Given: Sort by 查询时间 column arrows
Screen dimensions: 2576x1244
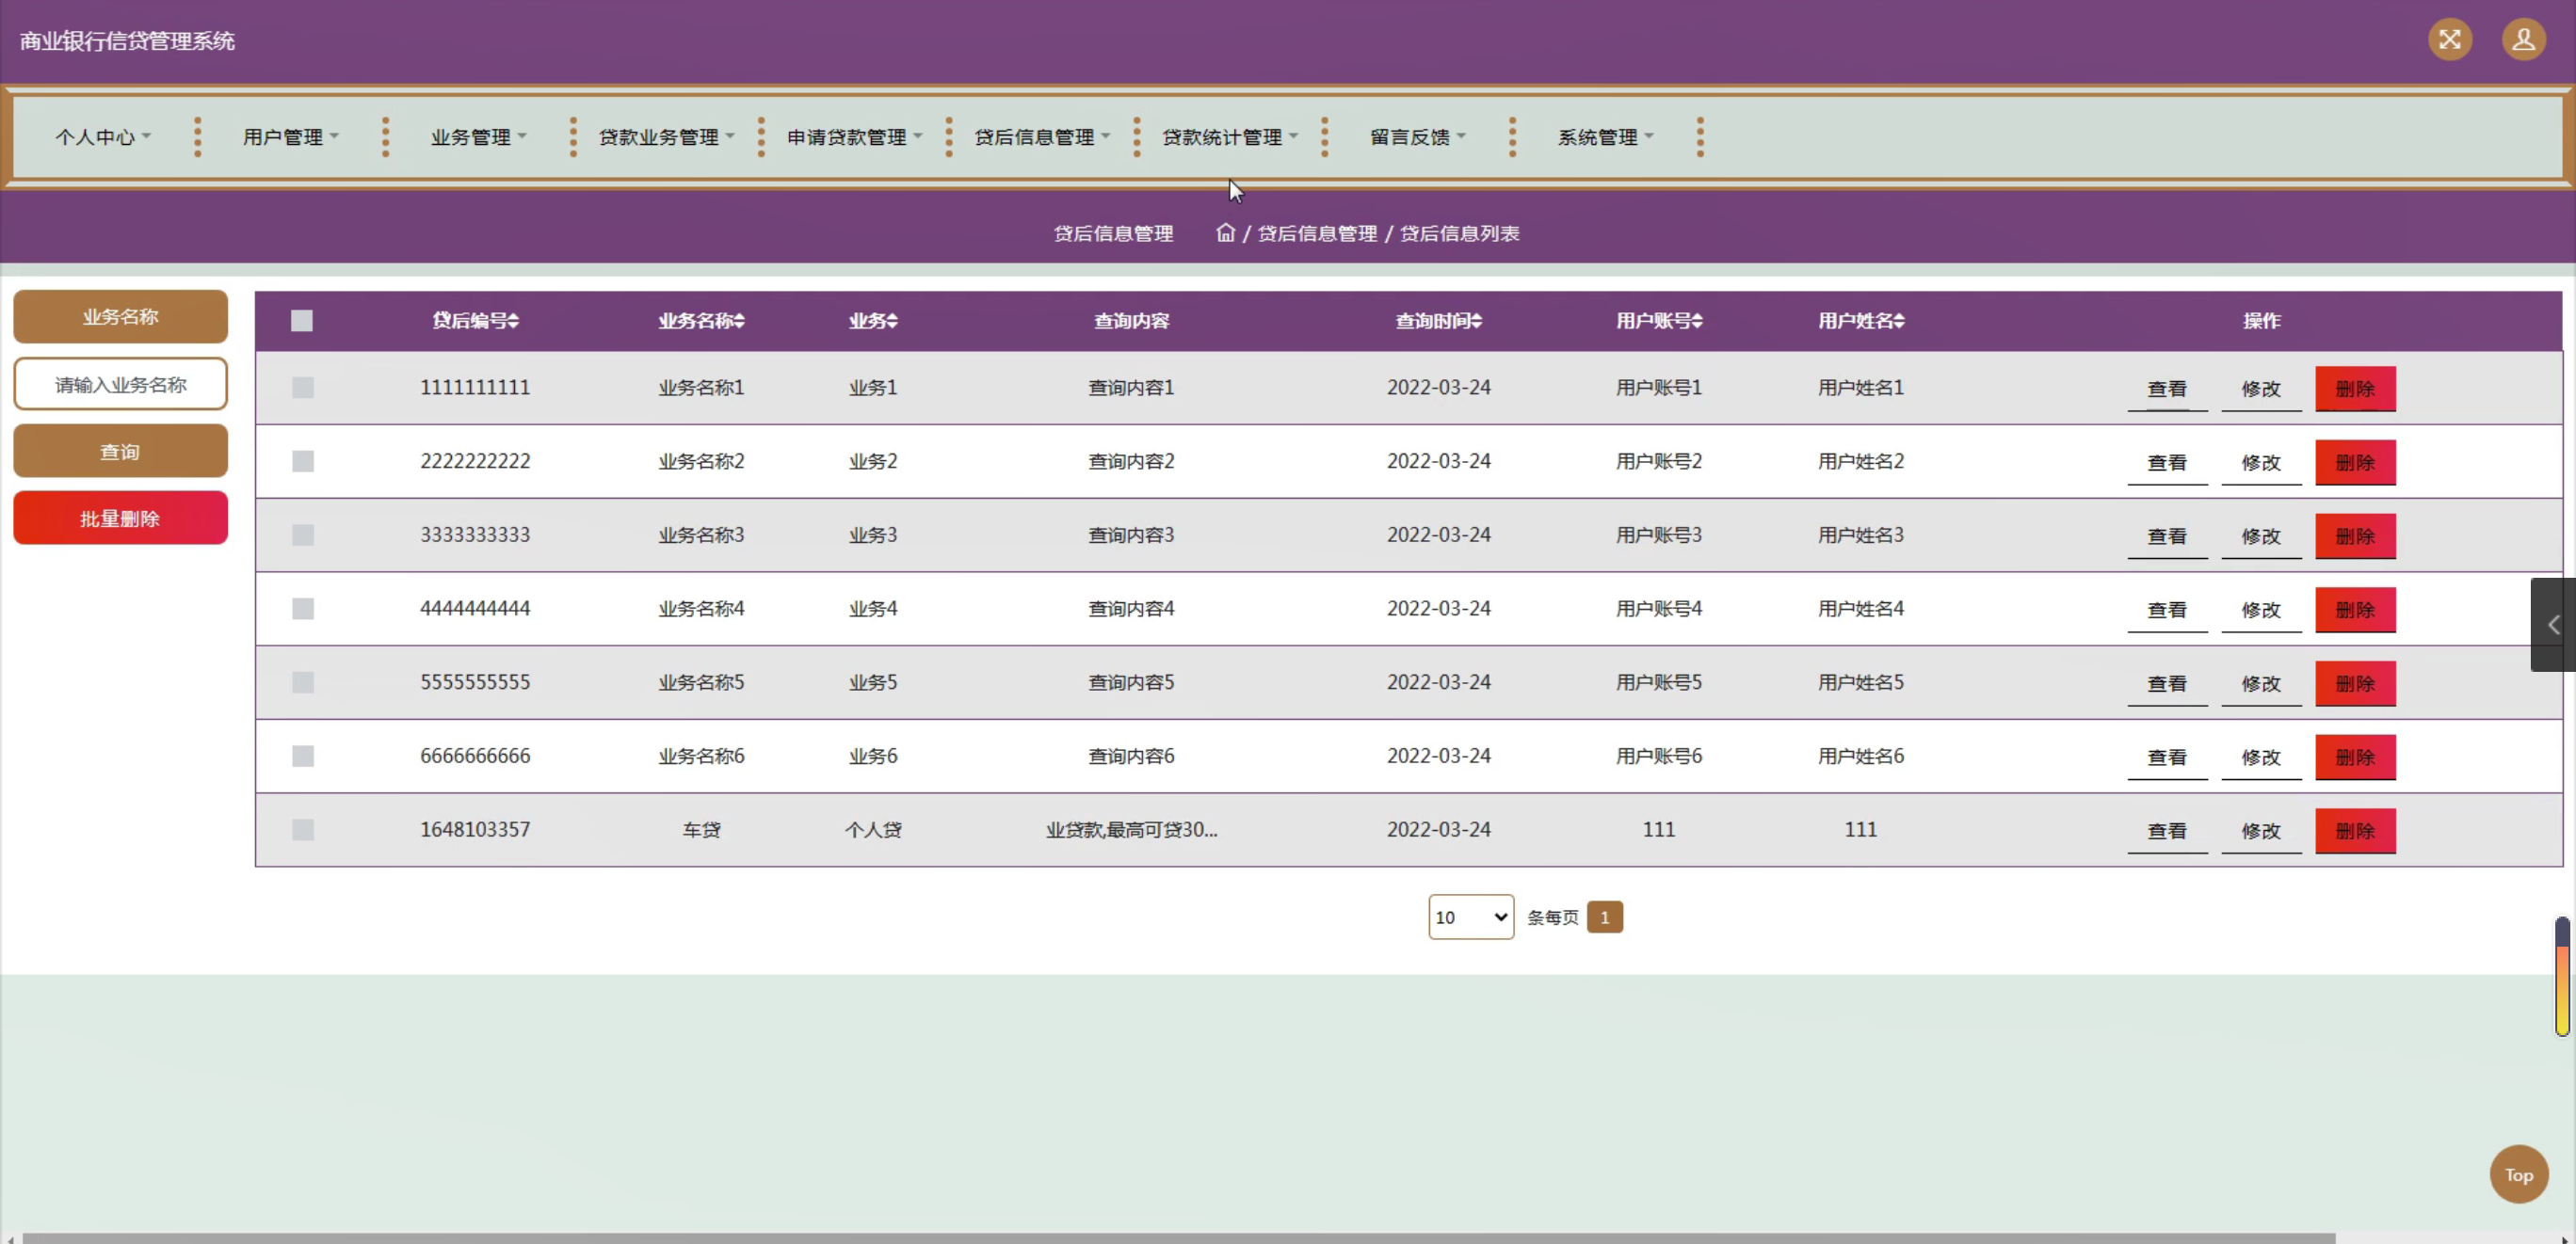Looking at the screenshot, I should tap(1476, 321).
